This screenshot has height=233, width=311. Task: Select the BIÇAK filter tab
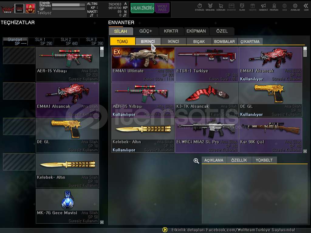click(x=199, y=41)
